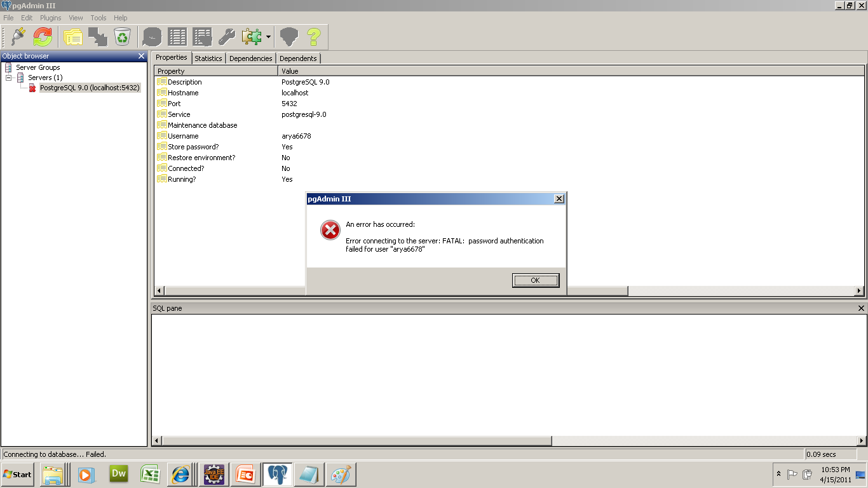Open Eclipse Java EE IDE in taskbar
Screen dimensions: 868x488
tap(214, 474)
